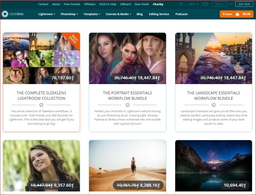Open the Giftcard link

pyautogui.click(x=125, y=4)
